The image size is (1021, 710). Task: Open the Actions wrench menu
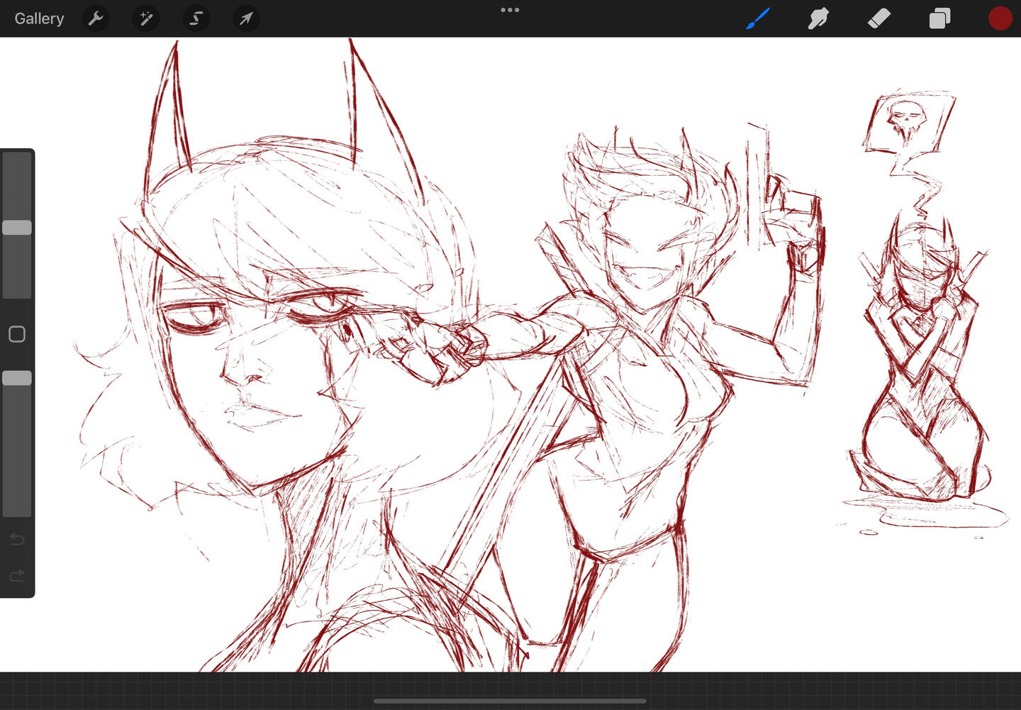click(96, 18)
